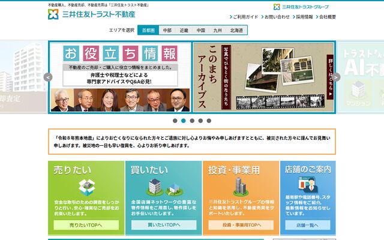
Task: Select 中部 area tab
Action: tap(167, 30)
